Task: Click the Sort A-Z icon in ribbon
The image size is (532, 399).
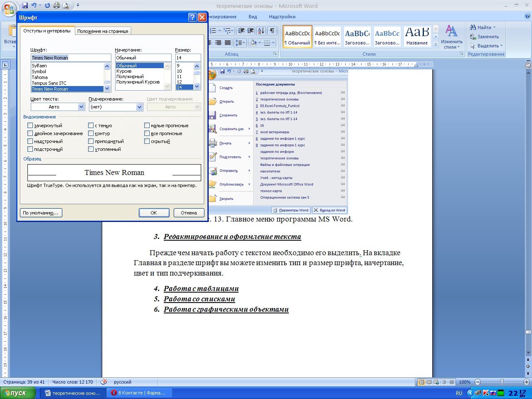Action: 261,31
